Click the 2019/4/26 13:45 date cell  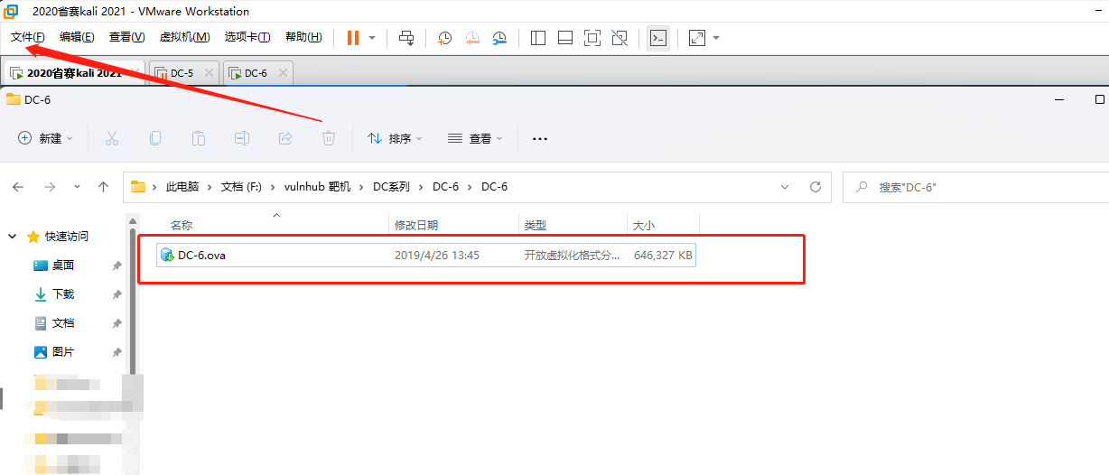pos(437,256)
